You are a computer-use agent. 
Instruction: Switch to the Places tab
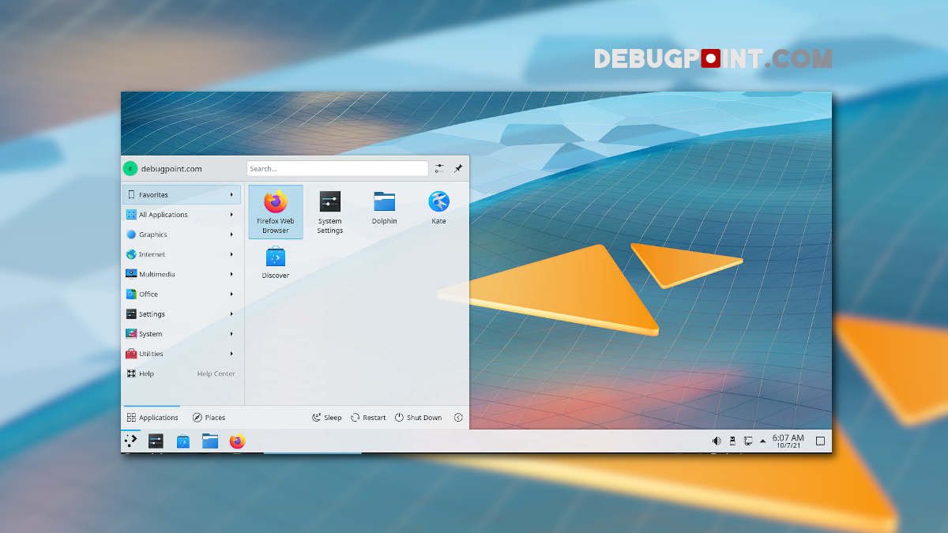click(209, 418)
